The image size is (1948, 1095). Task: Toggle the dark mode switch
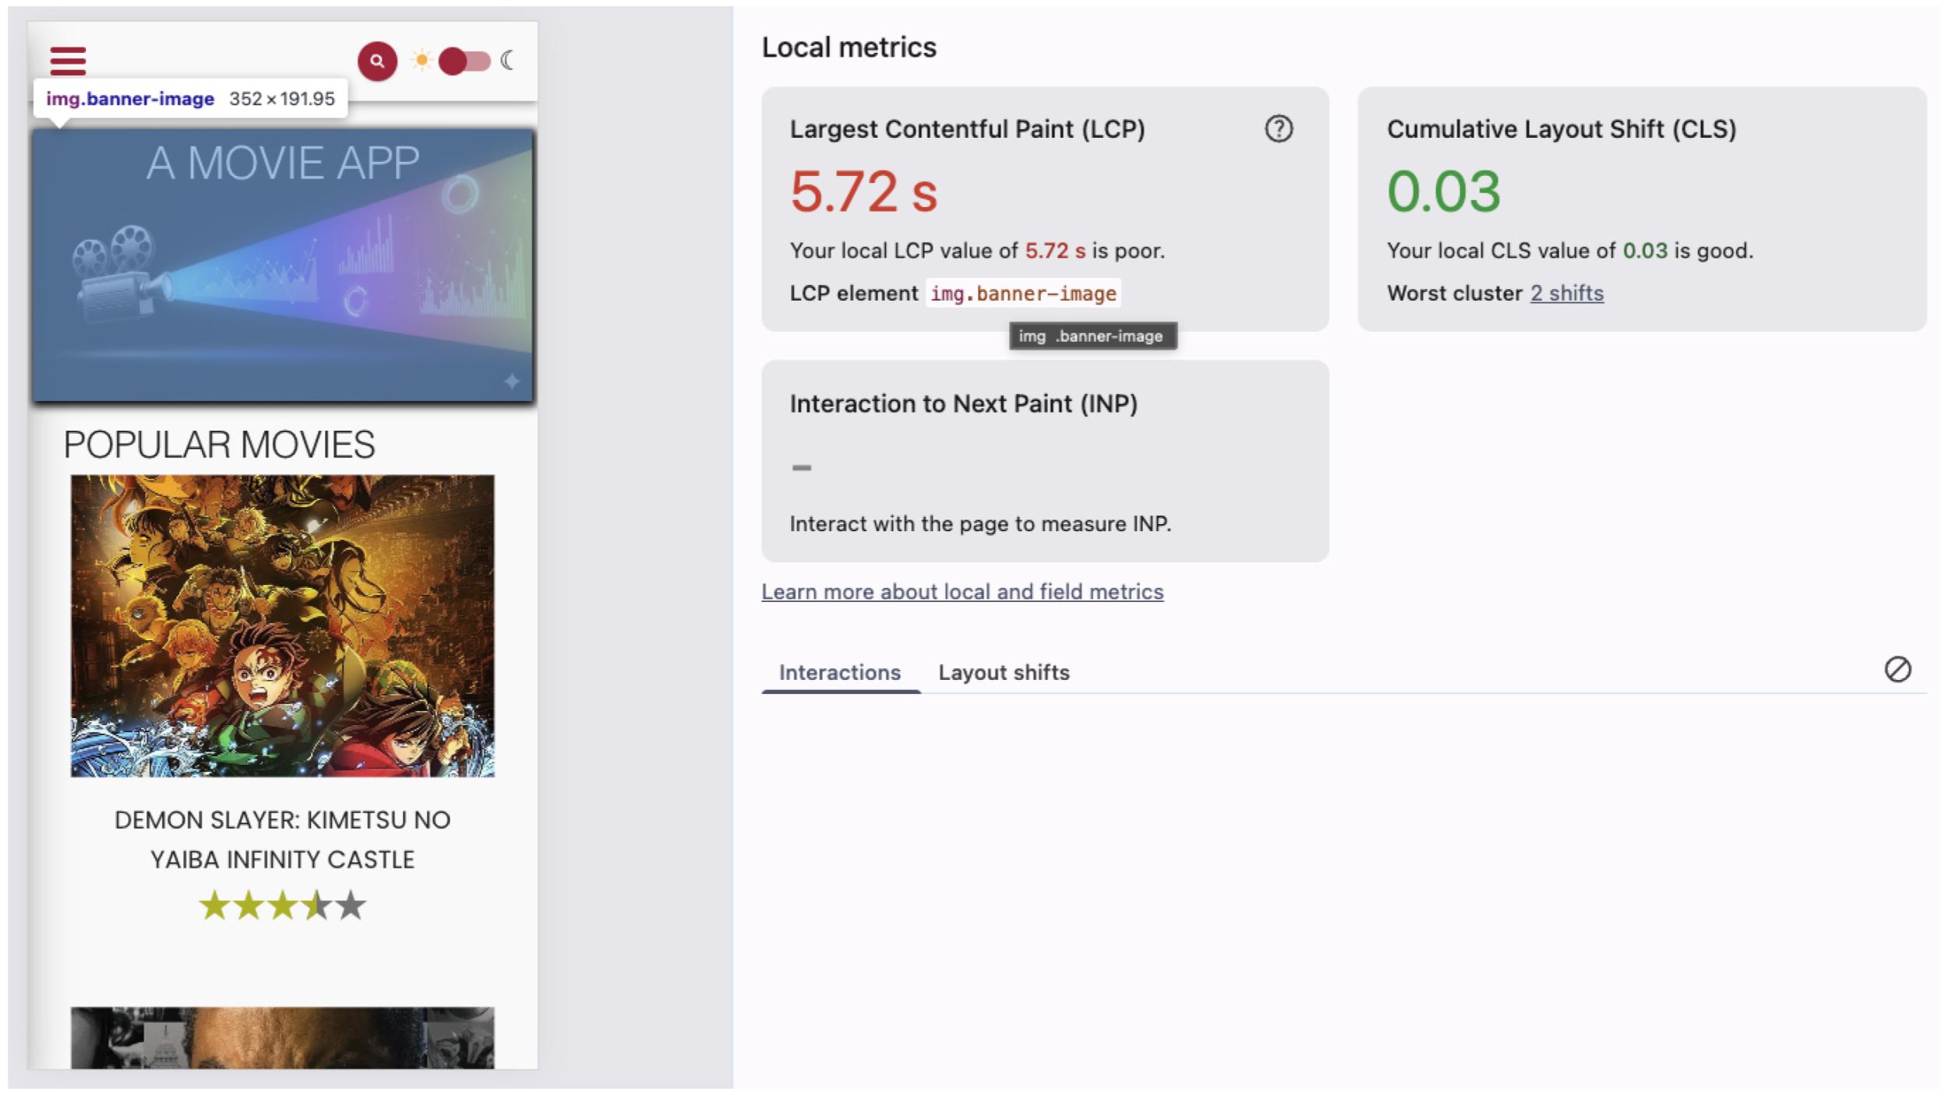[x=464, y=61]
